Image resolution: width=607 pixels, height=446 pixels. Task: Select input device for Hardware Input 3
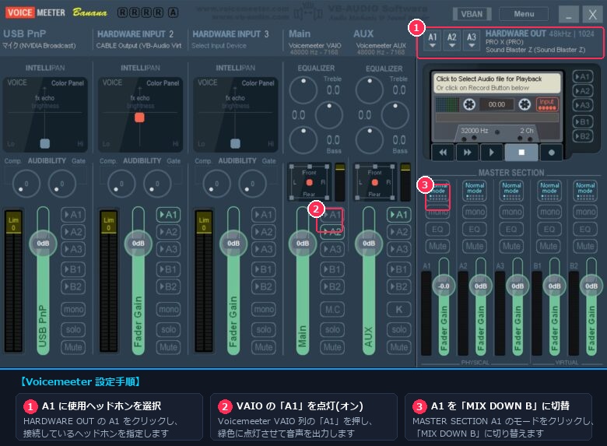click(x=219, y=46)
